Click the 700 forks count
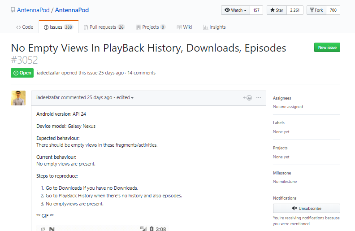355x231 pixels. click(x=333, y=10)
